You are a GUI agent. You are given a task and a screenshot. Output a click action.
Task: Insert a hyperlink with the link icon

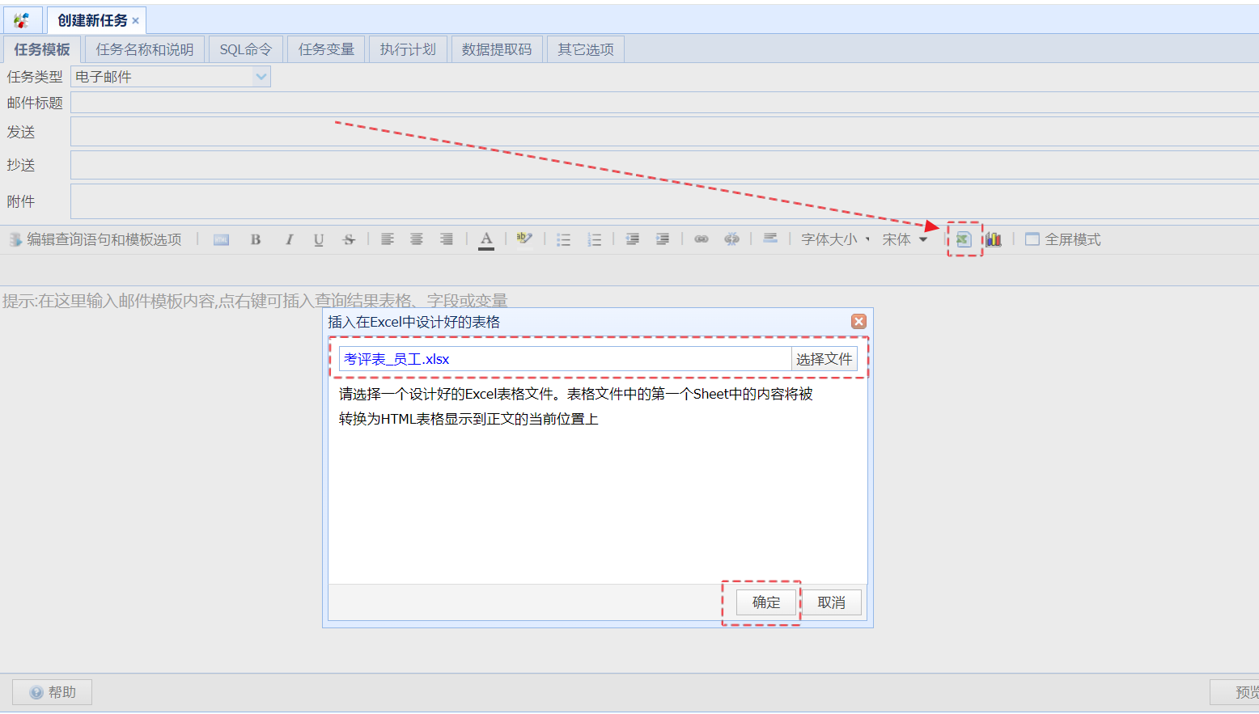702,239
